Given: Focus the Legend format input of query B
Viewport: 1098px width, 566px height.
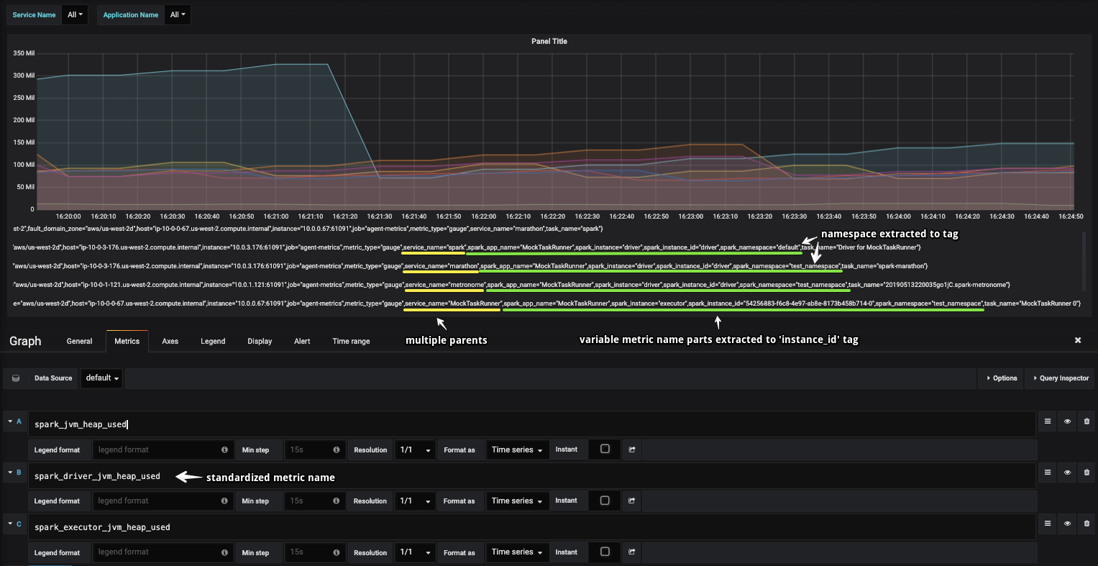Looking at the screenshot, I should tap(163, 501).
